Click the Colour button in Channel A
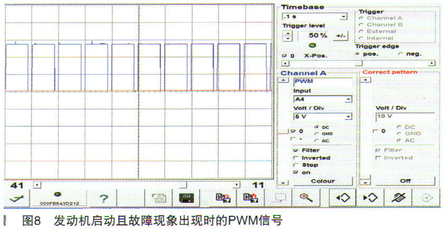 pos(323,181)
